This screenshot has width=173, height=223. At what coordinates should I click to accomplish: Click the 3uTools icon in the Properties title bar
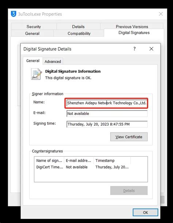[x=14, y=14]
